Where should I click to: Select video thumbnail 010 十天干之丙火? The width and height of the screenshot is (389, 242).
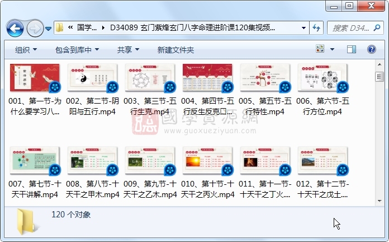coord(207,161)
